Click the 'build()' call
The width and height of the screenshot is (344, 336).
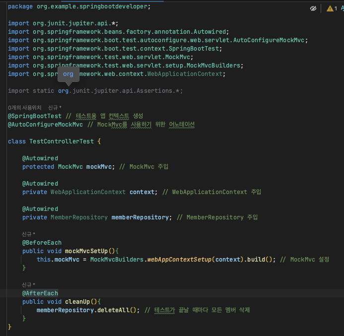[x=260, y=260]
